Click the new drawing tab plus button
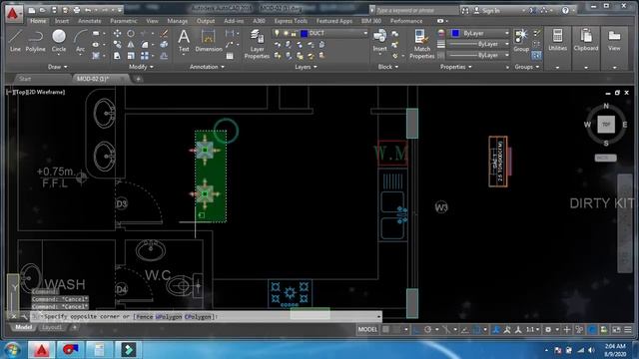639x359 pixels. [x=138, y=79]
